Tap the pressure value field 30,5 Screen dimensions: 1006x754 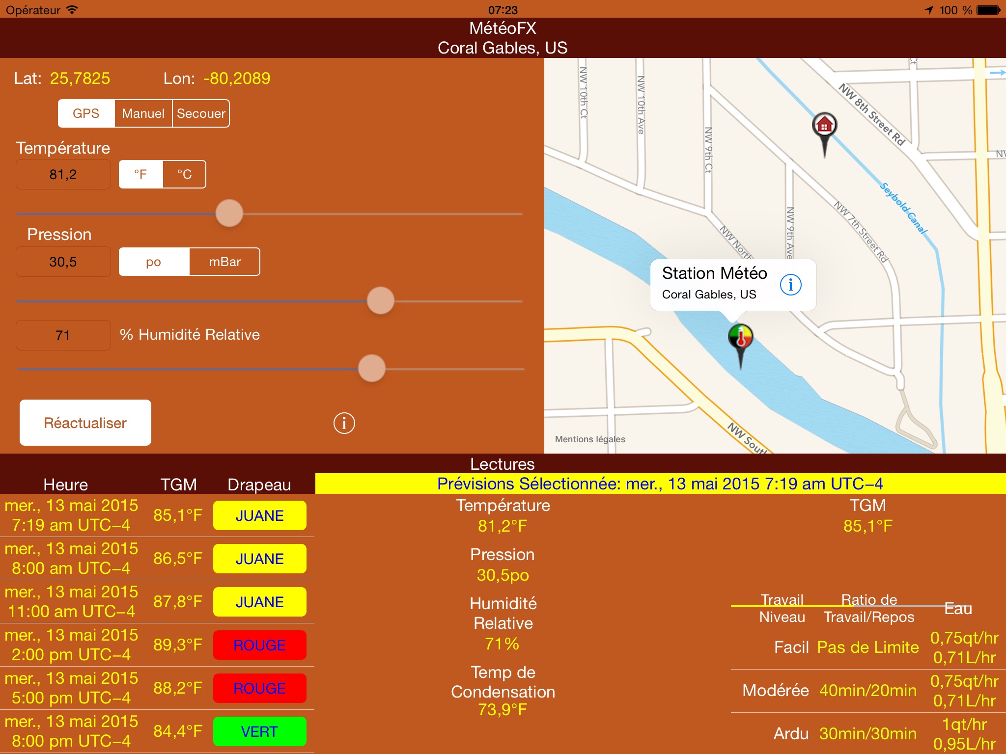coord(63,262)
